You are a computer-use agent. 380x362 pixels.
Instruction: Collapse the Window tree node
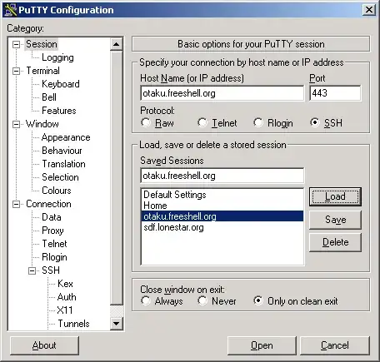pyautogui.click(x=17, y=124)
